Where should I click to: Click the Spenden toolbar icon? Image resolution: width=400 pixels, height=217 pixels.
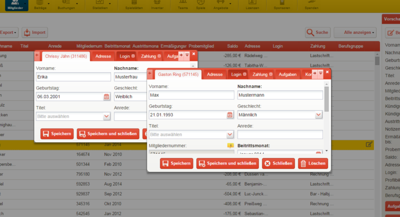pyautogui.click(x=311, y=5)
